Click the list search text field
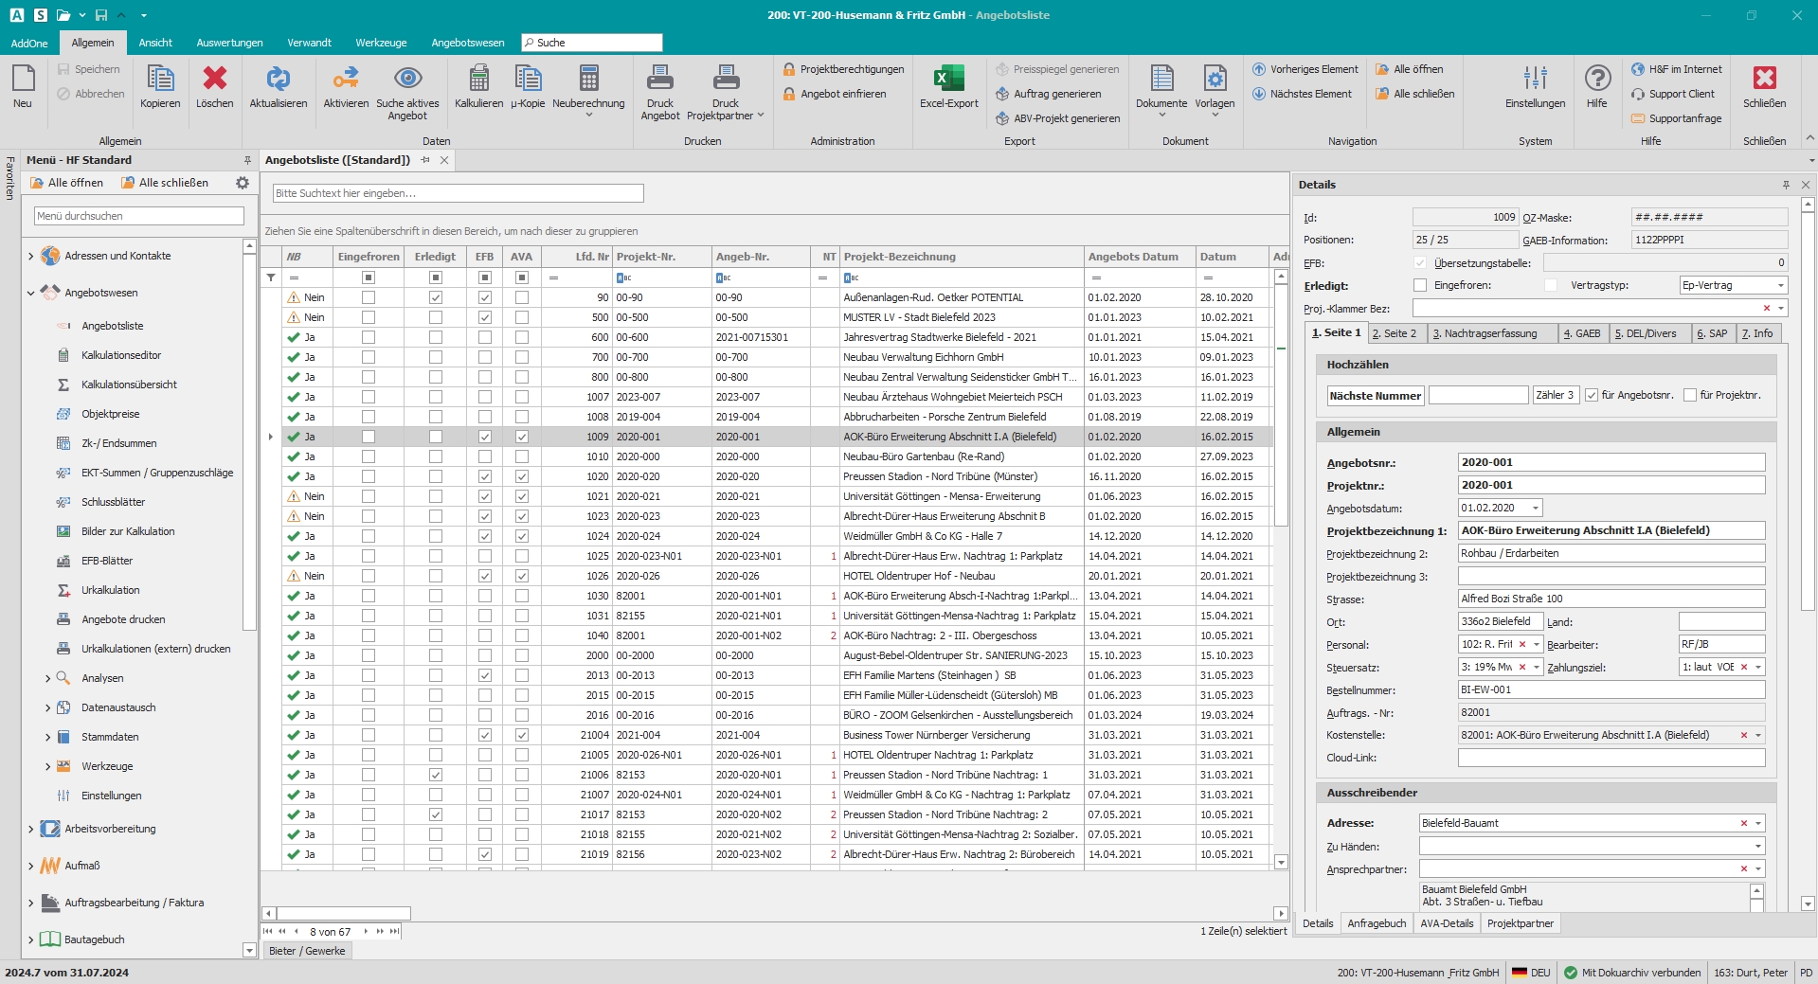1818x984 pixels. [x=459, y=193]
